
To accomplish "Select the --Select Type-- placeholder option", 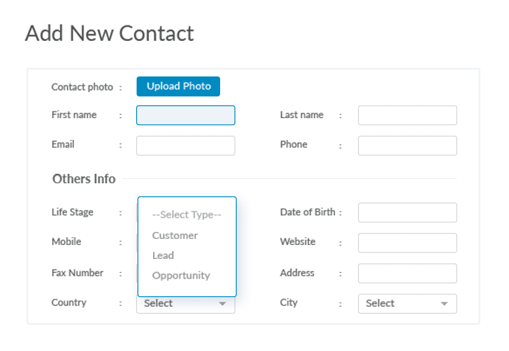I will [x=187, y=215].
